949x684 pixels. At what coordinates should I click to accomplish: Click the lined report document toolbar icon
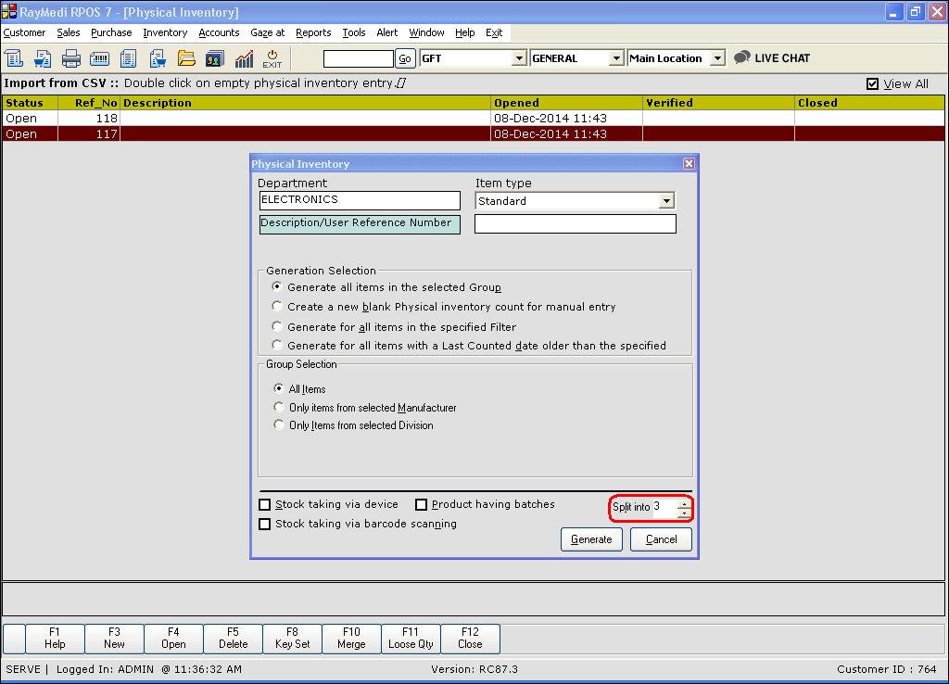click(x=128, y=58)
